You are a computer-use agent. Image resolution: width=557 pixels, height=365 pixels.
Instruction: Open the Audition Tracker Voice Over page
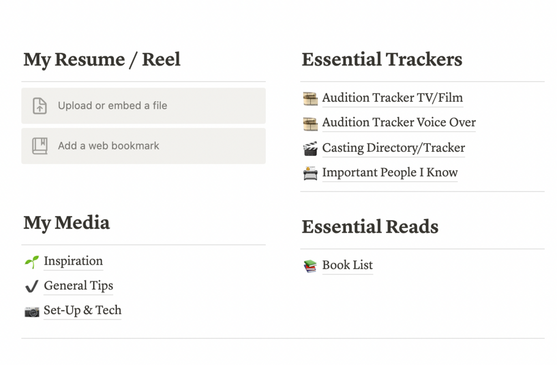[x=399, y=122]
